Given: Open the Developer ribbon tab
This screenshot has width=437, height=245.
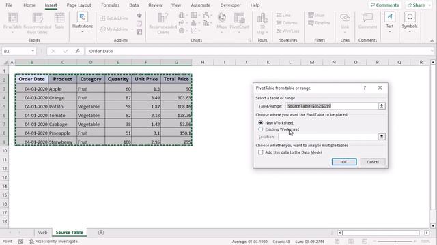Looking at the screenshot, I should 231,5.
